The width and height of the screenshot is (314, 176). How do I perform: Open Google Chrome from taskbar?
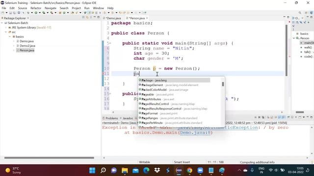[x=189, y=170]
